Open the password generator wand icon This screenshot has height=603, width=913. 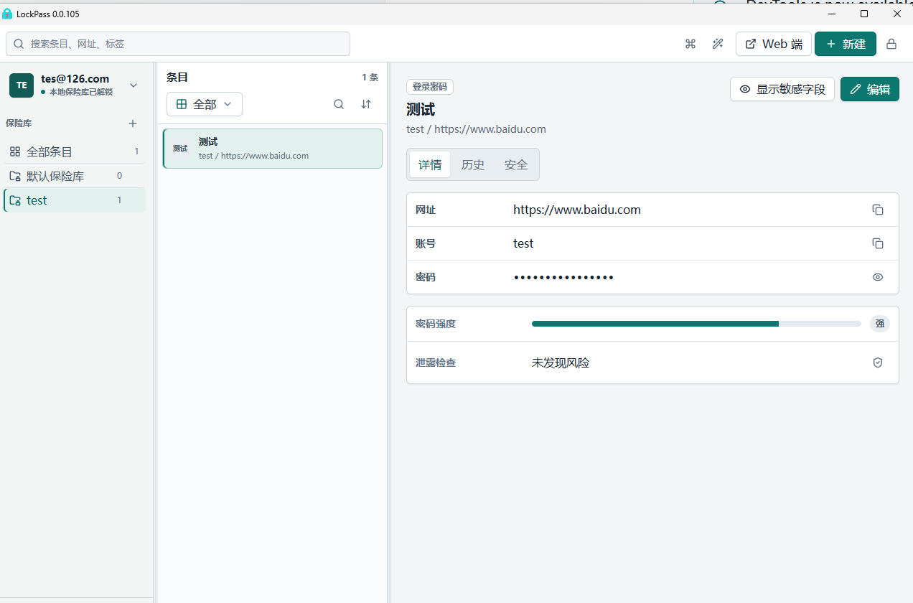click(x=717, y=44)
